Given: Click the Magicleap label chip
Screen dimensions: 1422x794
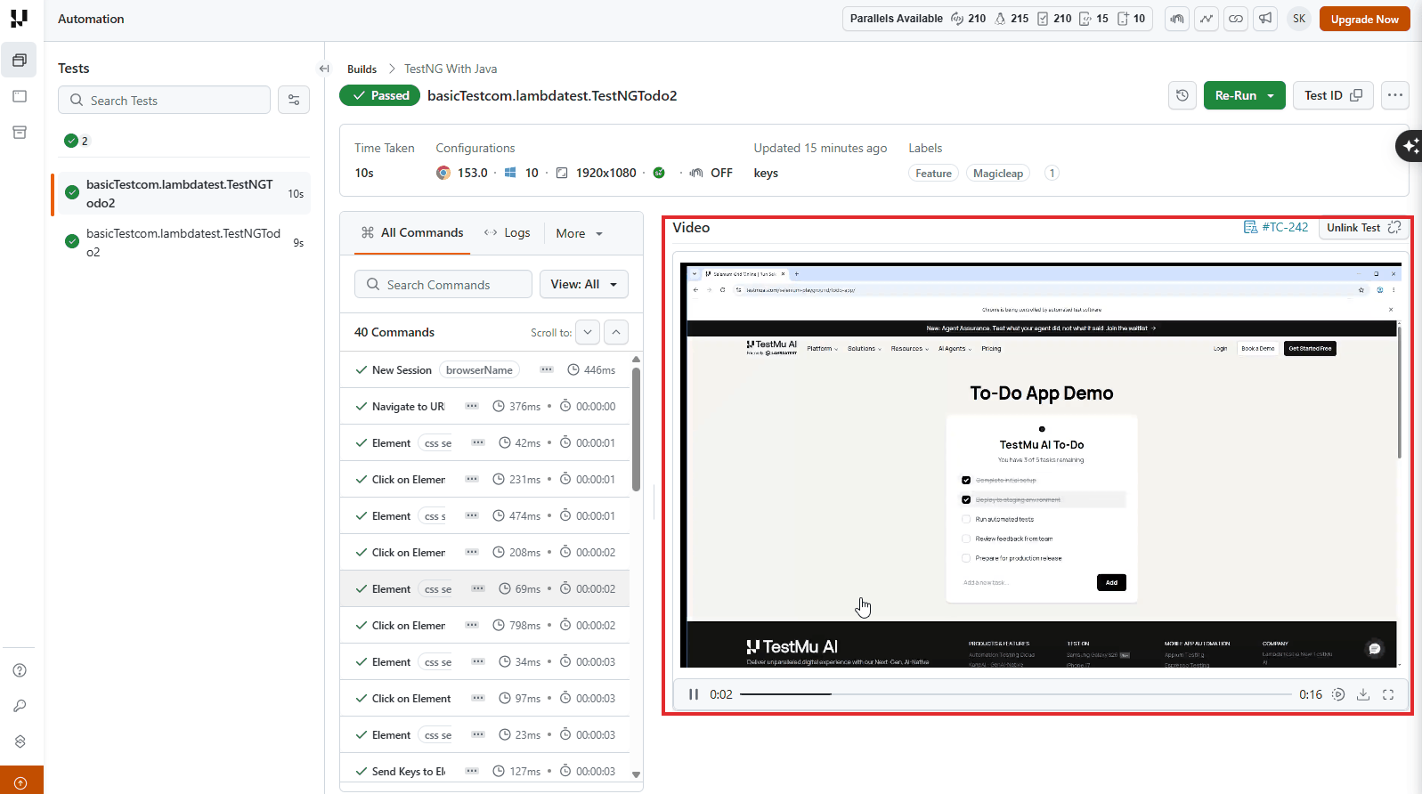Looking at the screenshot, I should [x=998, y=173].
